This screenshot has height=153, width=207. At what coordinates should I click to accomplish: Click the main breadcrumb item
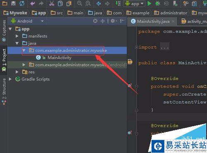click(x=75, y=13)
